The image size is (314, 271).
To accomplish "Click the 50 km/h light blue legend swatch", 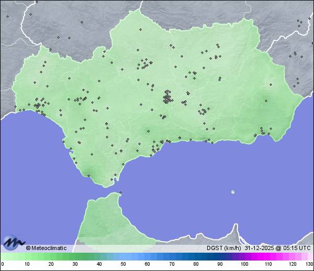I will click(x=124, y=257).
